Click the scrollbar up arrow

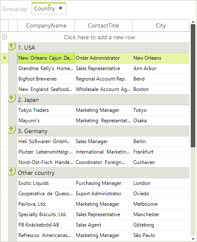(x=193, y=22)
